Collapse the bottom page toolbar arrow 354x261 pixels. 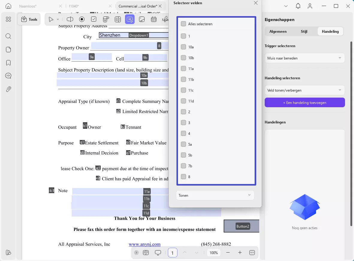[136, 253]
